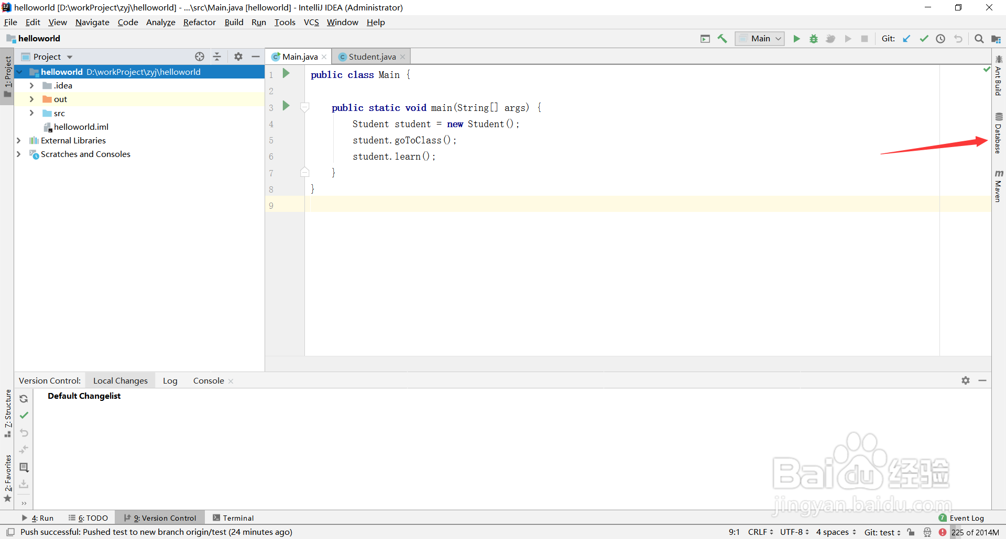Collapse the helloworld root node

point(19,72)
